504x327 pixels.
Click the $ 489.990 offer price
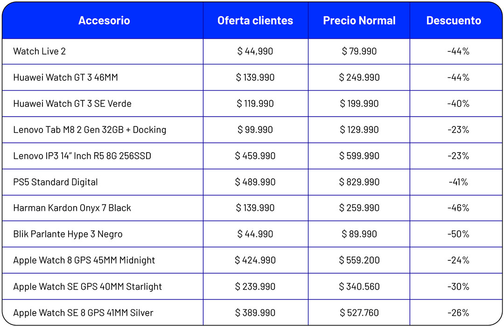tap(255, 182)
